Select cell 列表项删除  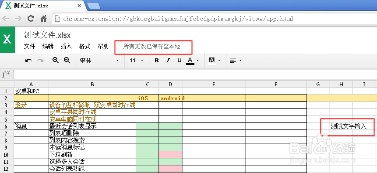pos(92,133)
